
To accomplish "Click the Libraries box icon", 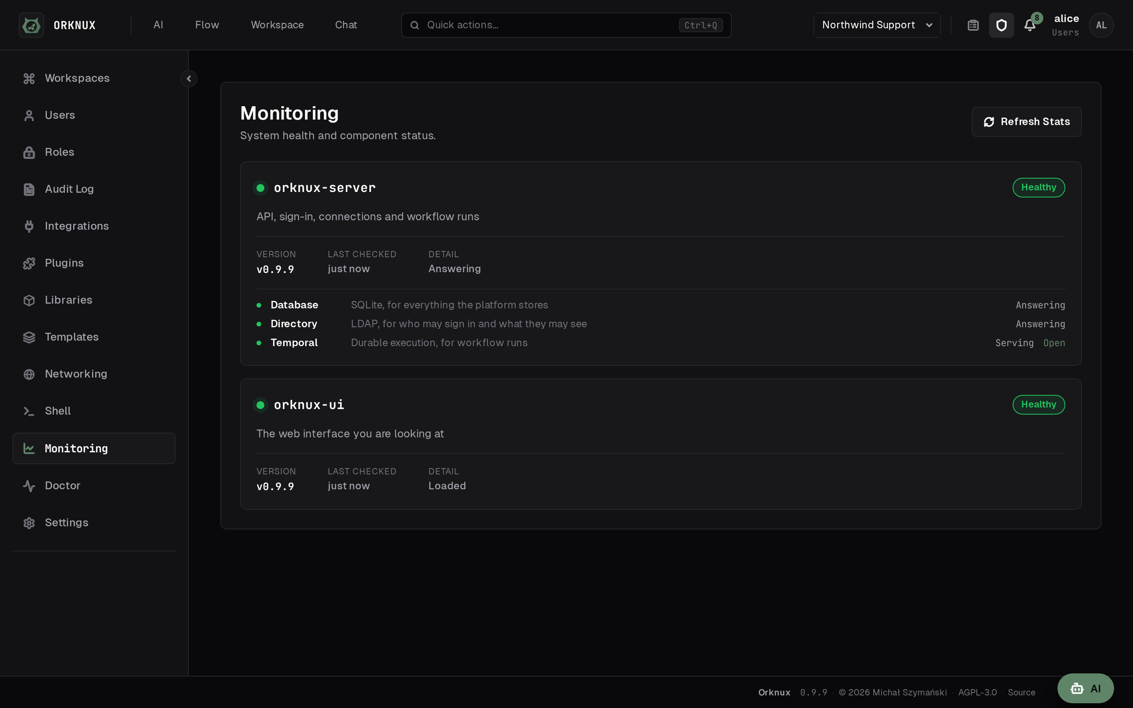I will click(x=29, y=301).
